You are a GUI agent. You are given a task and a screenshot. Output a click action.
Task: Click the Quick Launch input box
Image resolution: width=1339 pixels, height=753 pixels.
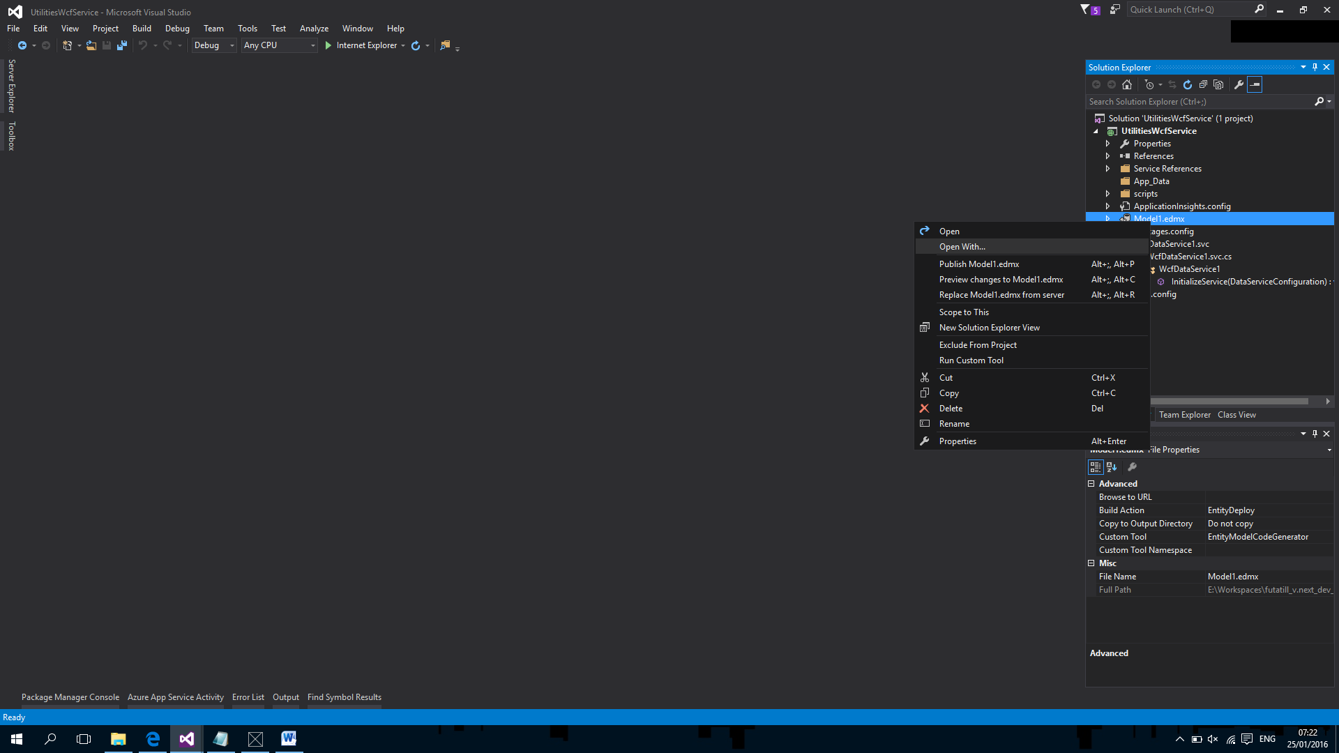[1190, 9]
